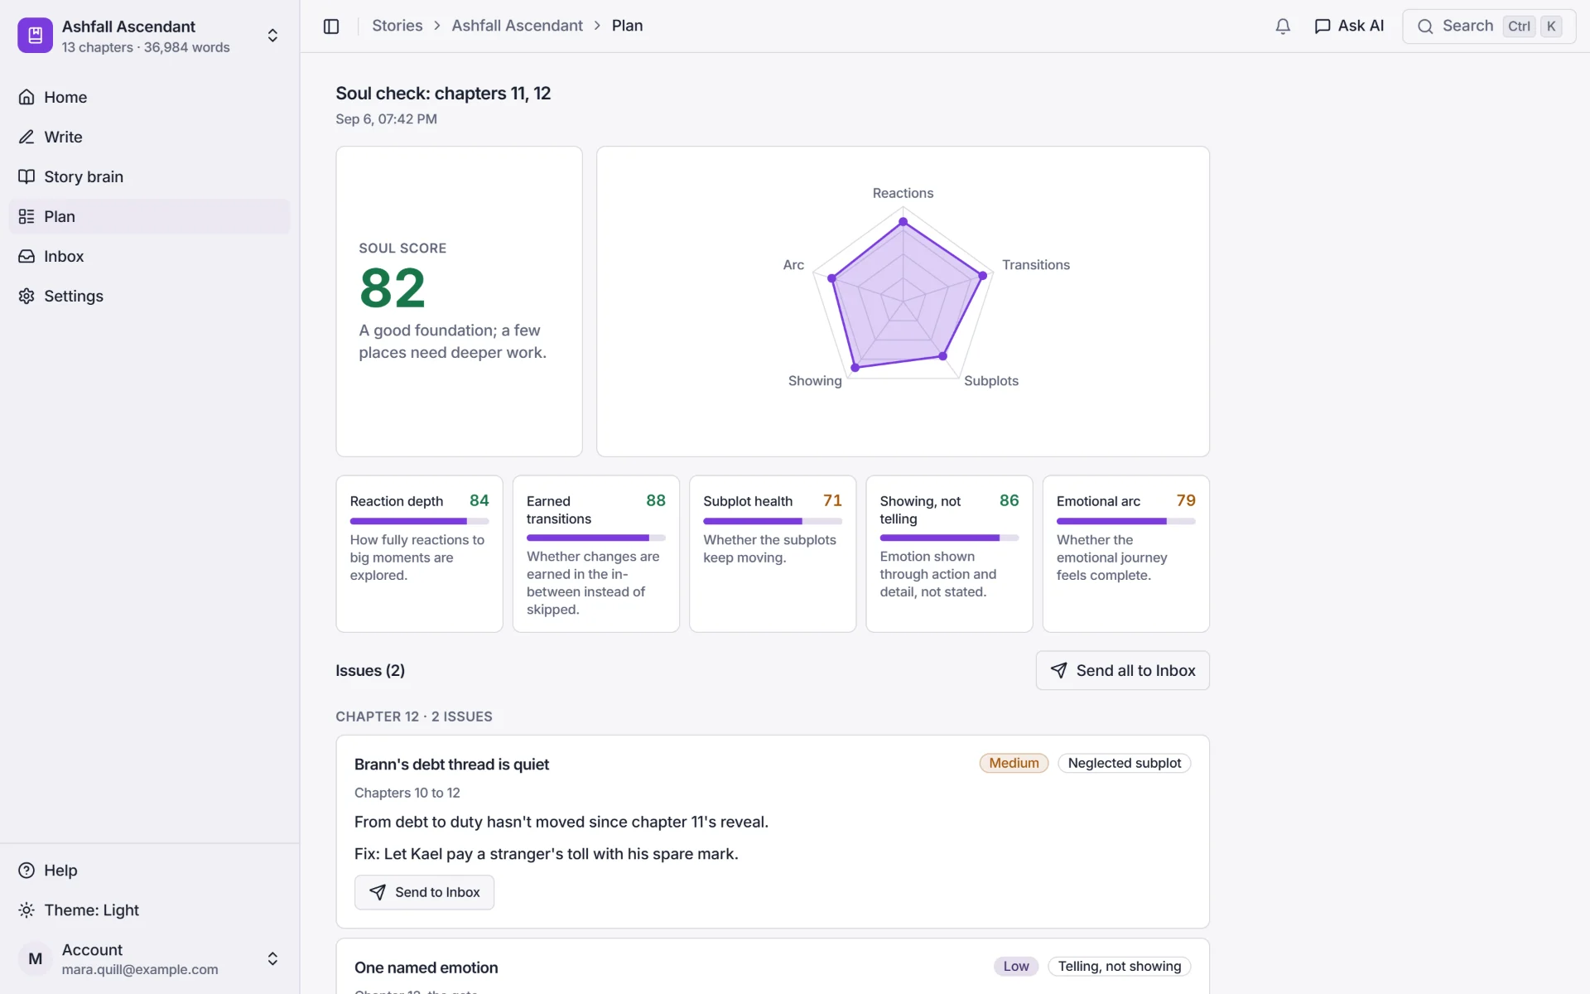This screenshot has height=994, width=1590.
Task: Click the Transitions label on radar chart
Action: (x=1036, y=265)
